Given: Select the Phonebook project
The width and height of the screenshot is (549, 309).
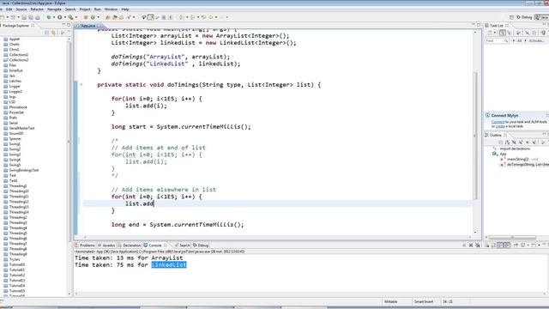Looking at the screenshot, I should 18,107.
